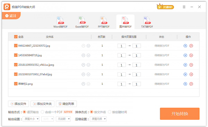Screen dimensions: 208x127
Task: Click 清空列表 to clear list
Action: coord(66,104)
